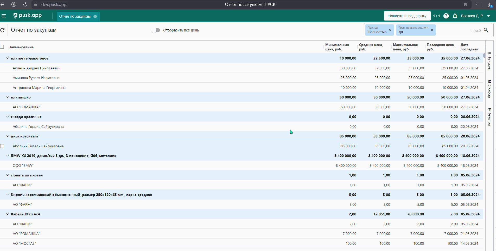Click the site lock icon in address bar

36,4
